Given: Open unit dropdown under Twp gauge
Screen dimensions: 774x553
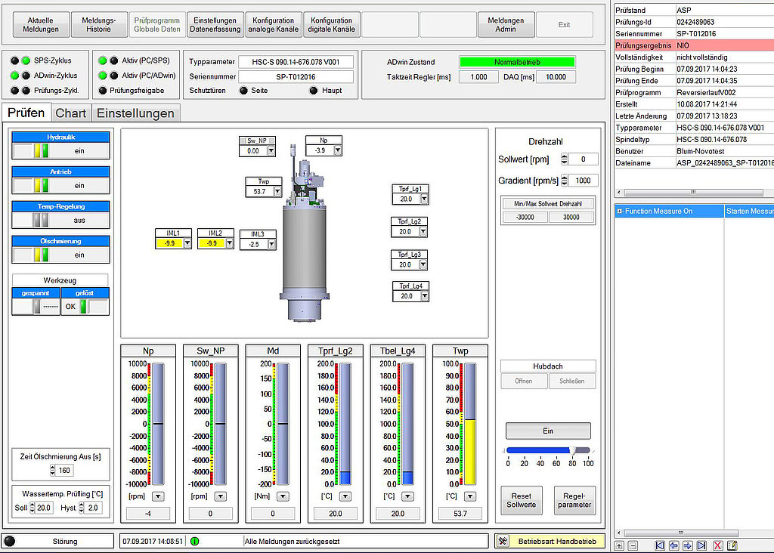Looking at the screenshot, I should click(470, 496).
